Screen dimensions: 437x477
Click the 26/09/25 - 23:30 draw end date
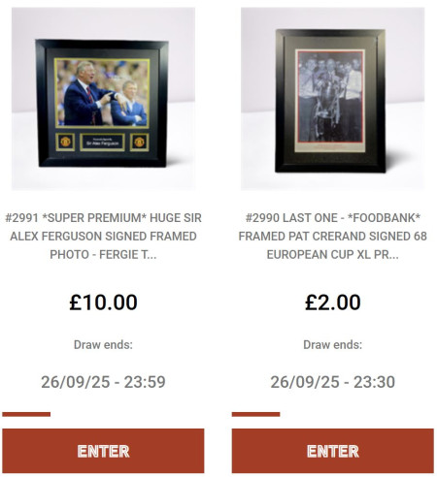pyautogui.click(x=333, y=382)
